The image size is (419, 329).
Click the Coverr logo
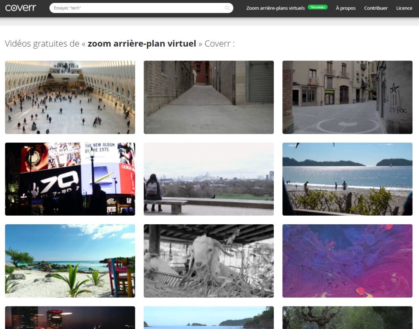click(20, 8)
